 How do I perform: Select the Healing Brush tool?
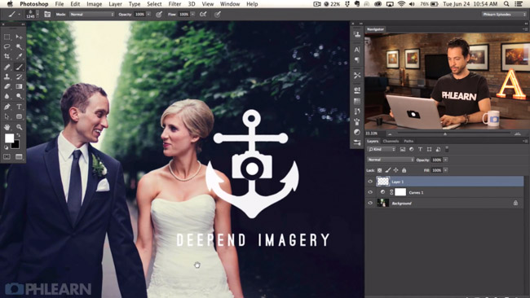coord(7,67)
